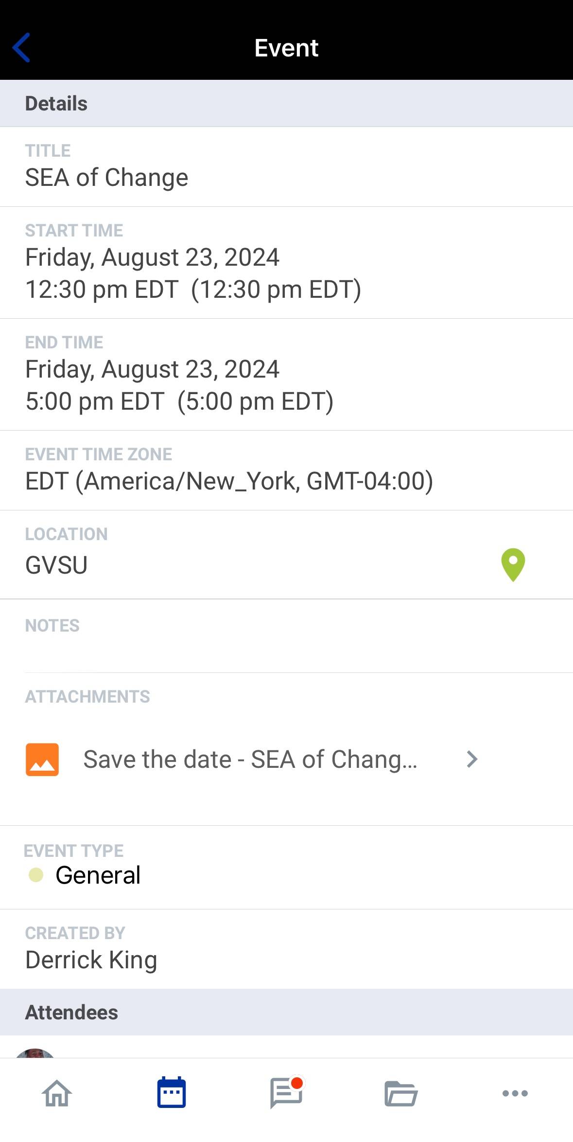Tap the orange image attachment icon
Screen dimensions: 573x1142
pyautogui.click(x=42, y=759)
